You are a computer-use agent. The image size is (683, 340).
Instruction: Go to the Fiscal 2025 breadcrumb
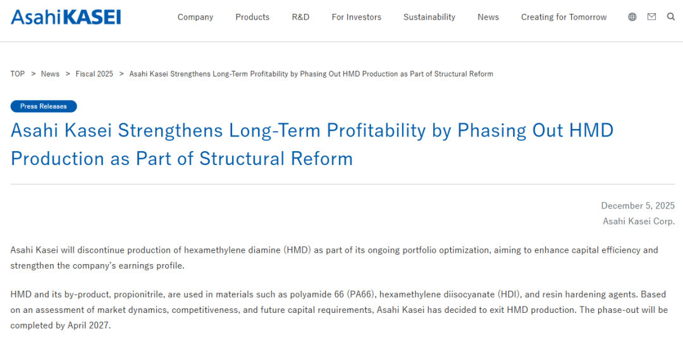(94, 74)
